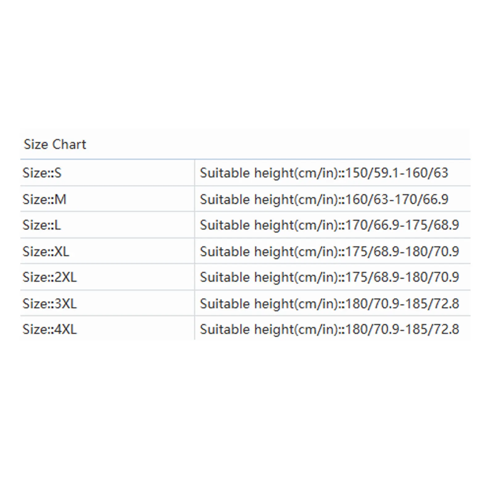Click the Size Chart heading

(55, 144)
